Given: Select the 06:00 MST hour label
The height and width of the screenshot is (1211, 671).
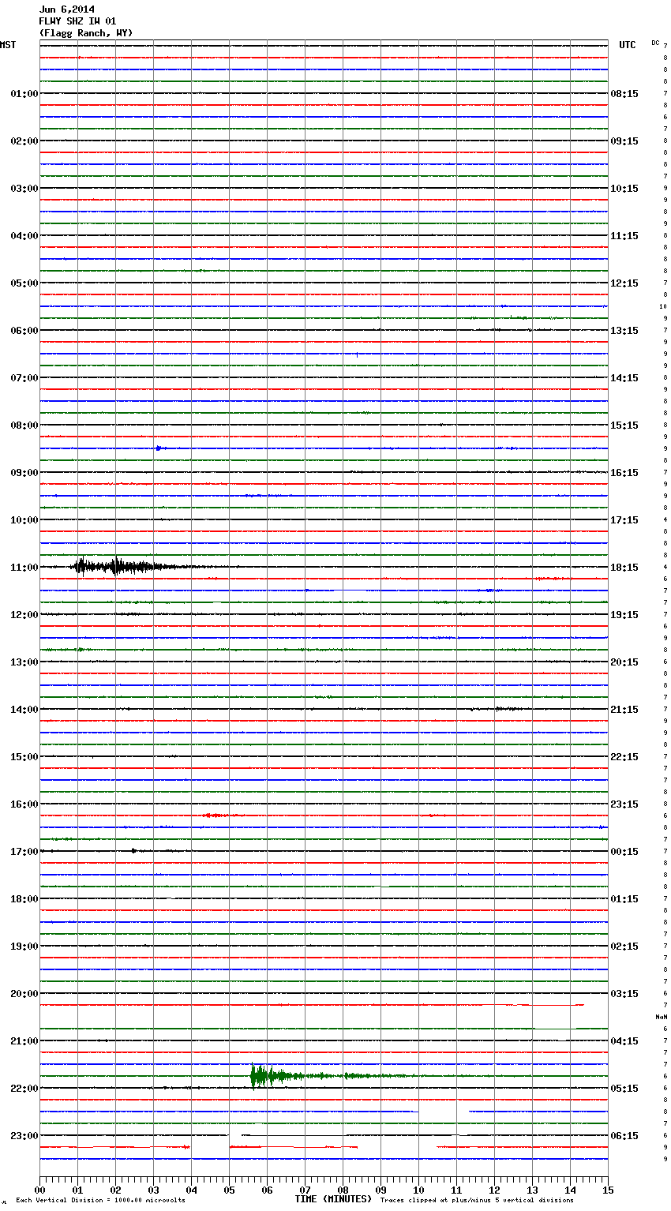Looking at the screenshot, I should [x=24, y=331].
